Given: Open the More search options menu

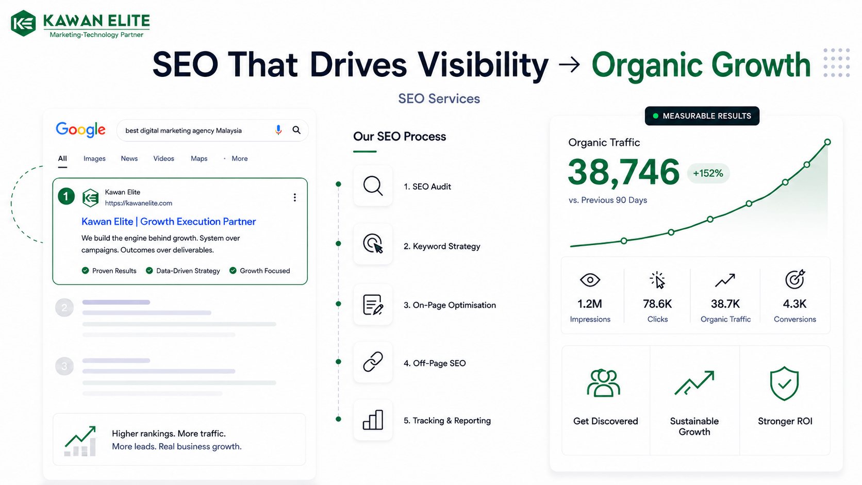Looking at the screenshot, I should (240, 159).
